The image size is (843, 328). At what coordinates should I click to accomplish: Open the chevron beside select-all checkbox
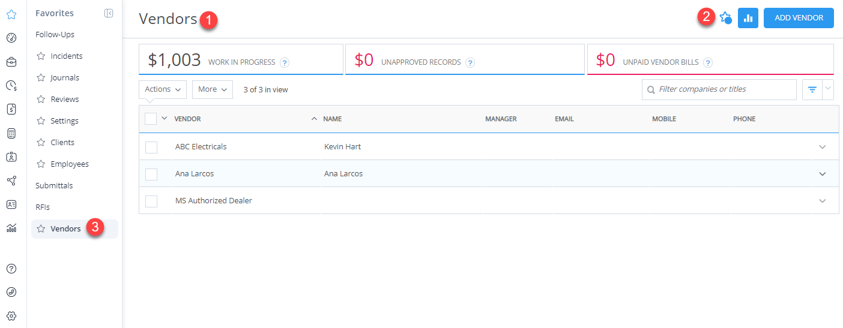pos(165,118)
